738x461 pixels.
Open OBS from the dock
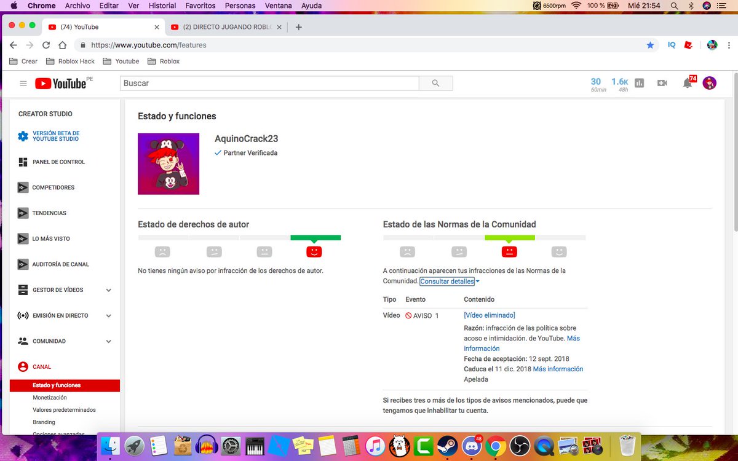(x=520, y=446)
